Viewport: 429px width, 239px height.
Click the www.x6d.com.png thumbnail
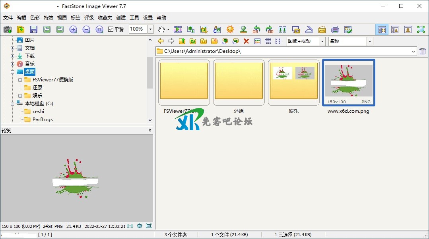coord(348,83)
